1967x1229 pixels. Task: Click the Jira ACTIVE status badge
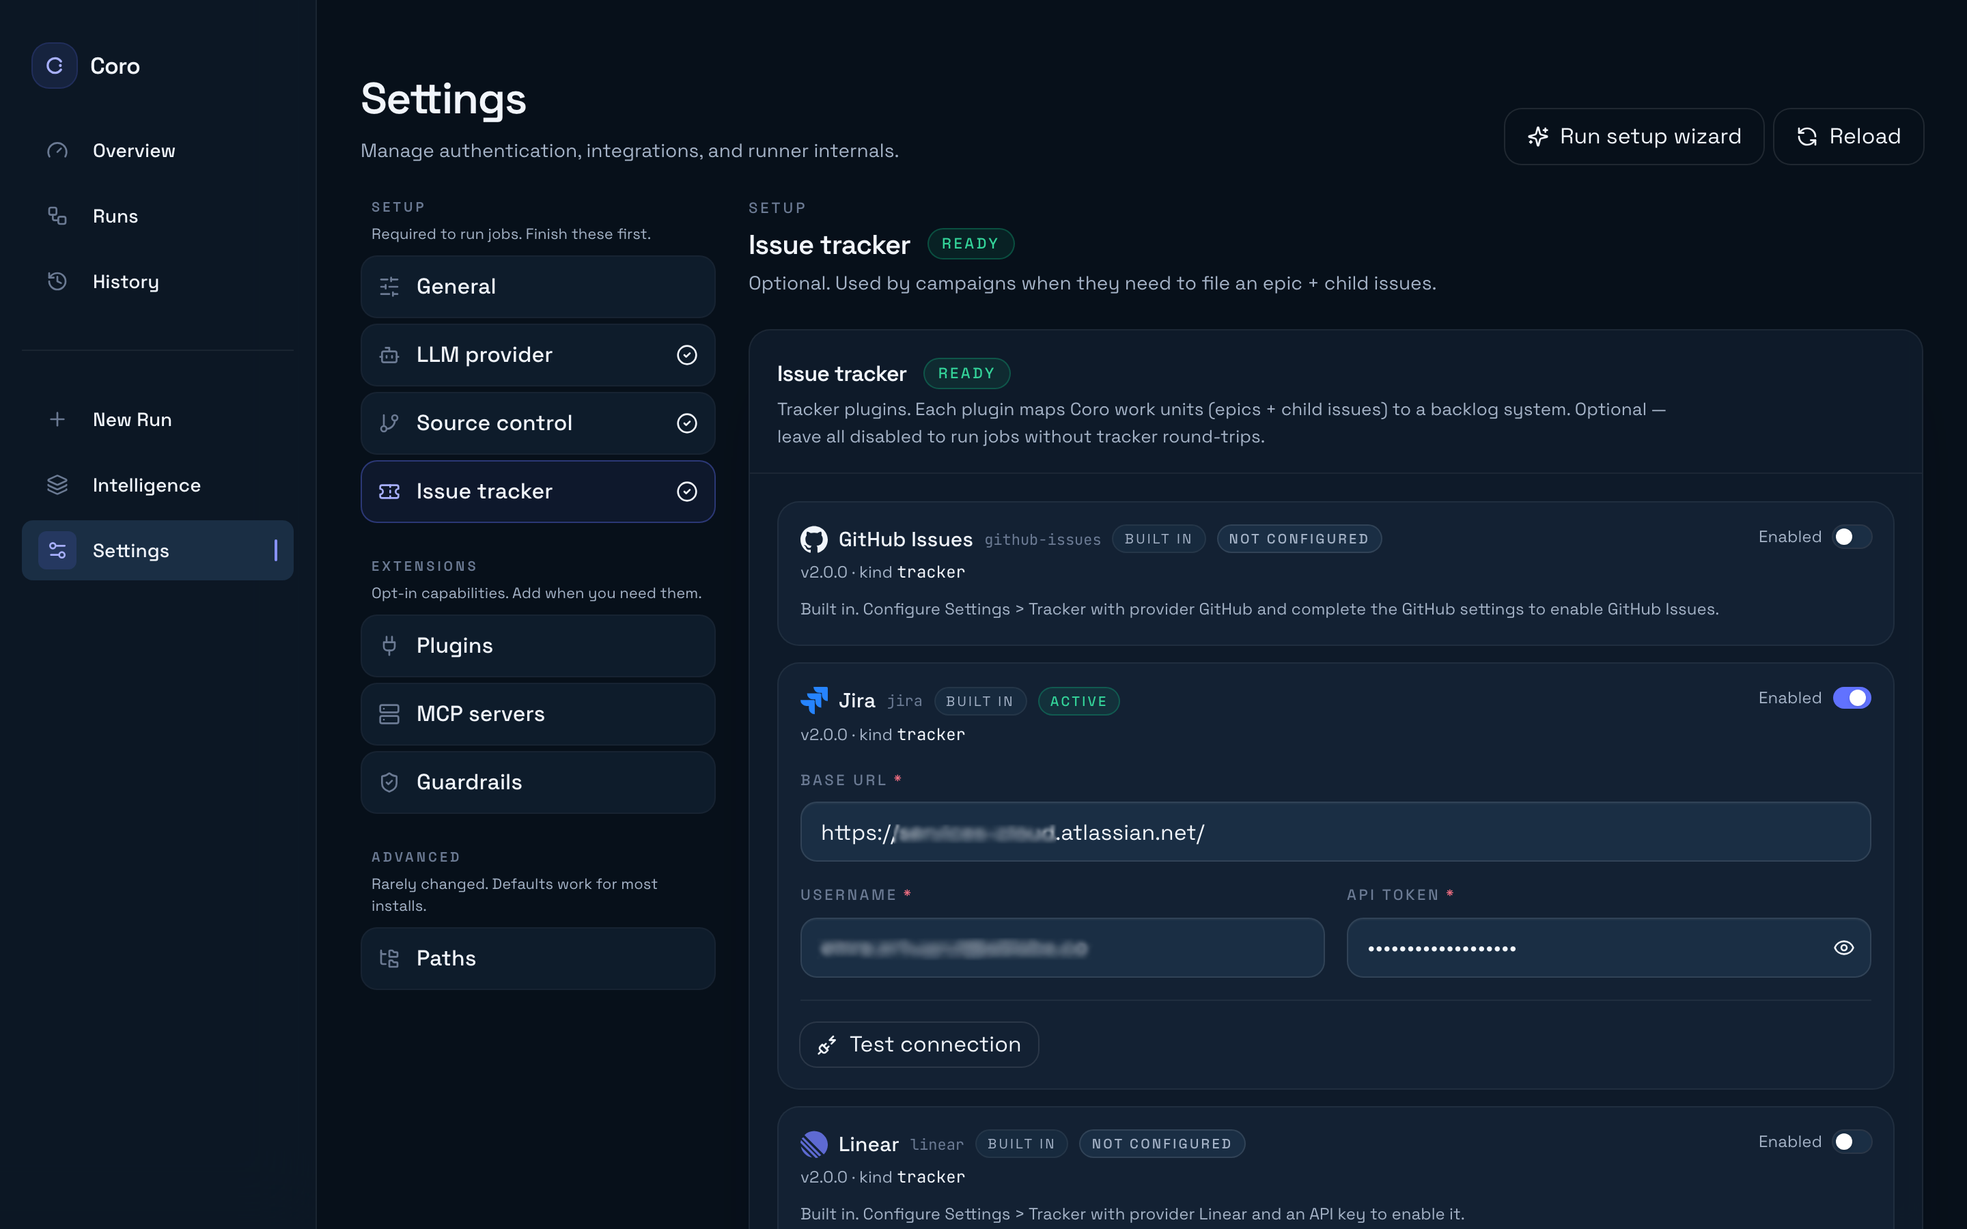pyautogui.click(x=1078, y=701)
